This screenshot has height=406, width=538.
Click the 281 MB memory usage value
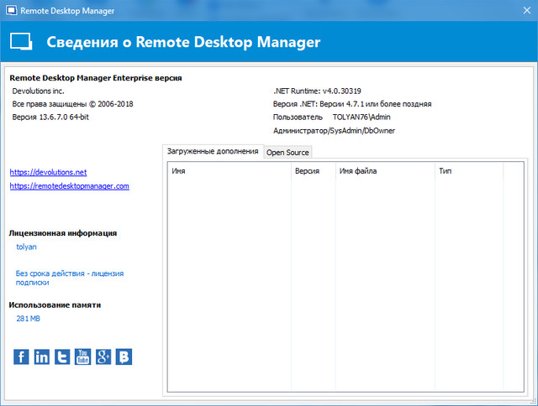29,319
